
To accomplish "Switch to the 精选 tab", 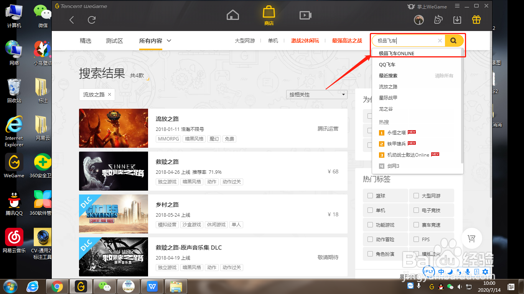I will [x=86, y=41].
